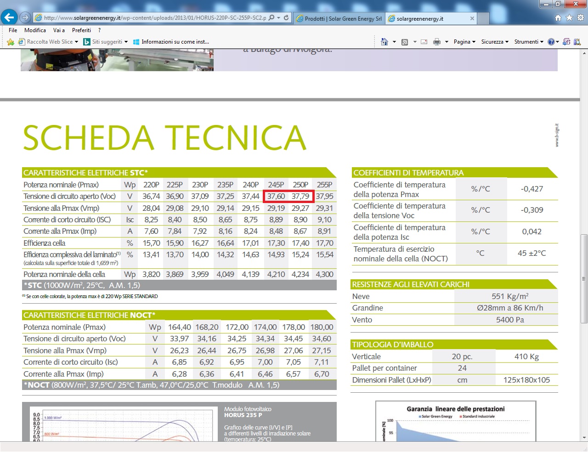Expand the Print options dropdown arrow

coord(447,42)
